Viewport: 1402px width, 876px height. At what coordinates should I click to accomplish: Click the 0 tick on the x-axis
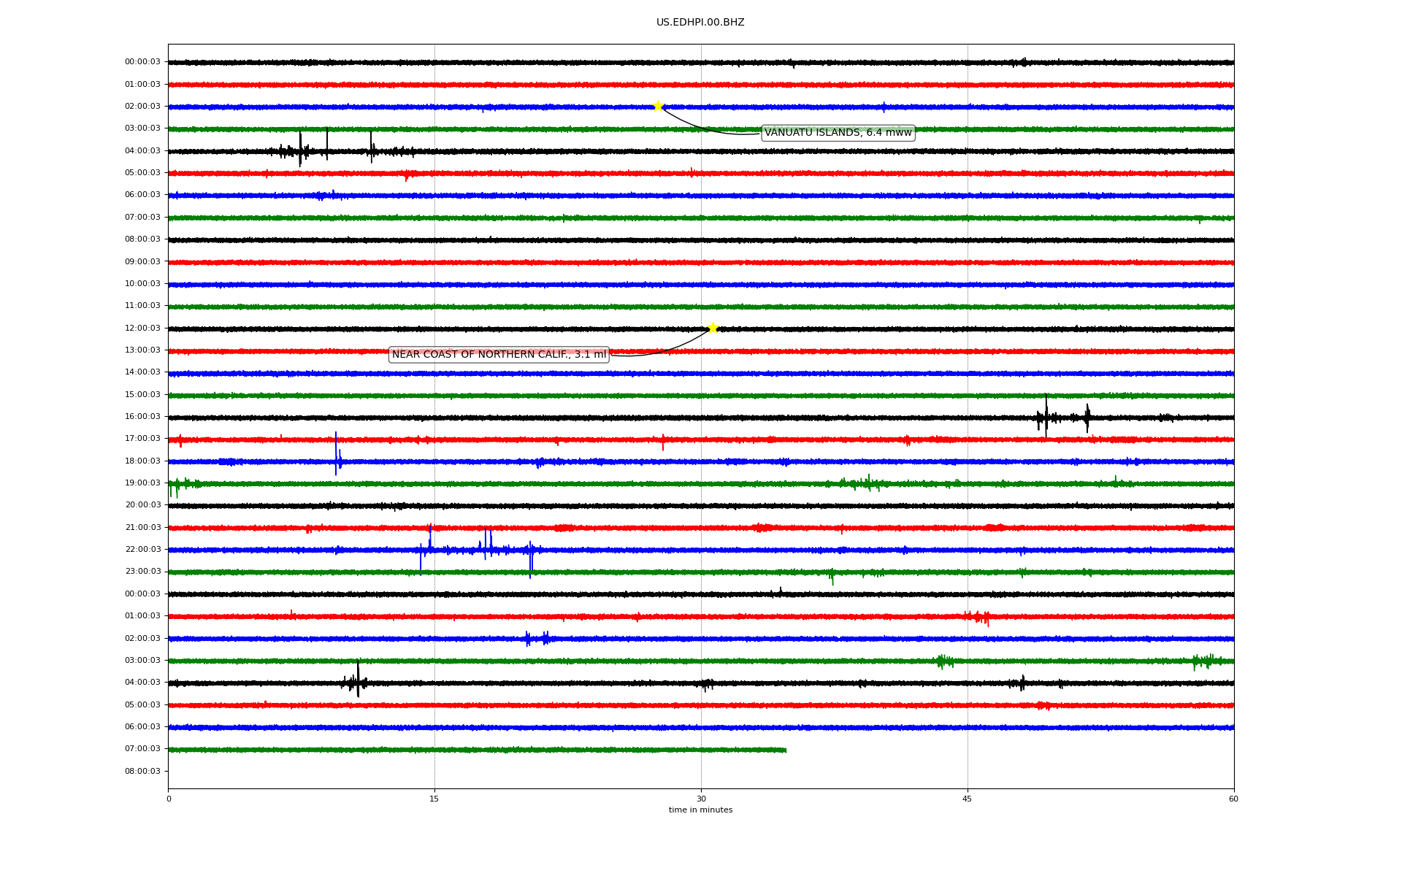(169, 799)
